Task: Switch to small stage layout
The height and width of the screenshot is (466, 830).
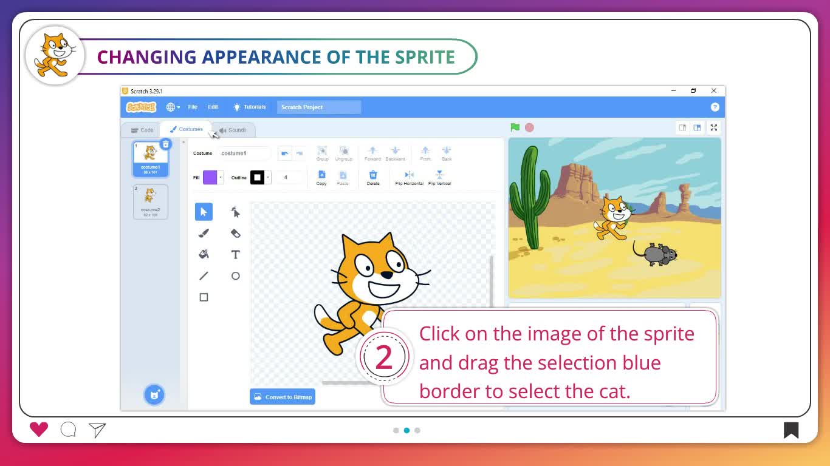Action: pos(682,127)
